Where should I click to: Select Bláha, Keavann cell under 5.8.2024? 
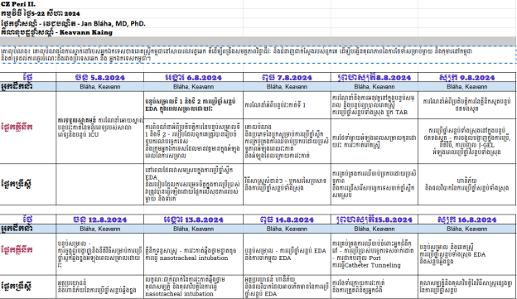click(100, 87)
